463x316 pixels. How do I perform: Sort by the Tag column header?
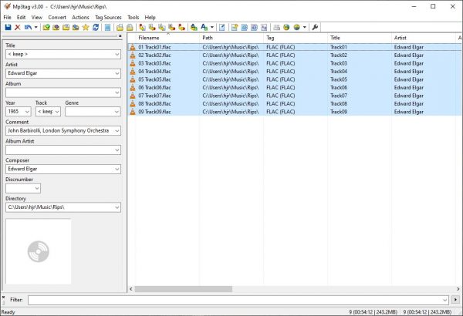click(296, 38)
